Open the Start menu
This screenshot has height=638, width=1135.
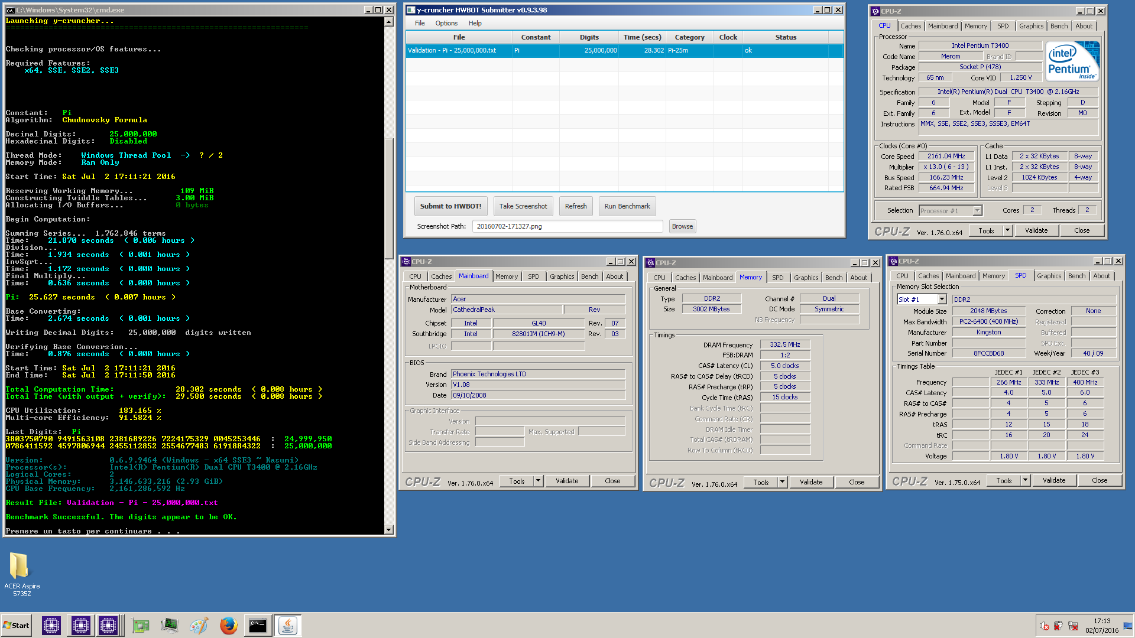16,626
